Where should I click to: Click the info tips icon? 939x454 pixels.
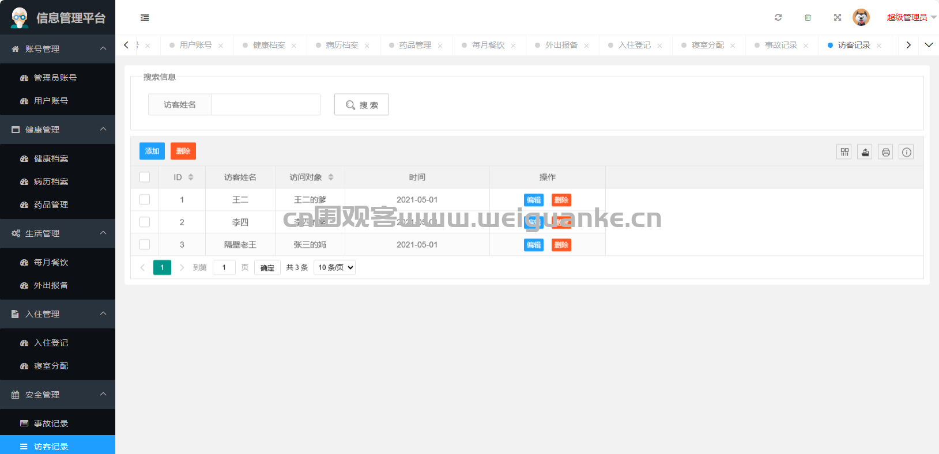point(907,152)
